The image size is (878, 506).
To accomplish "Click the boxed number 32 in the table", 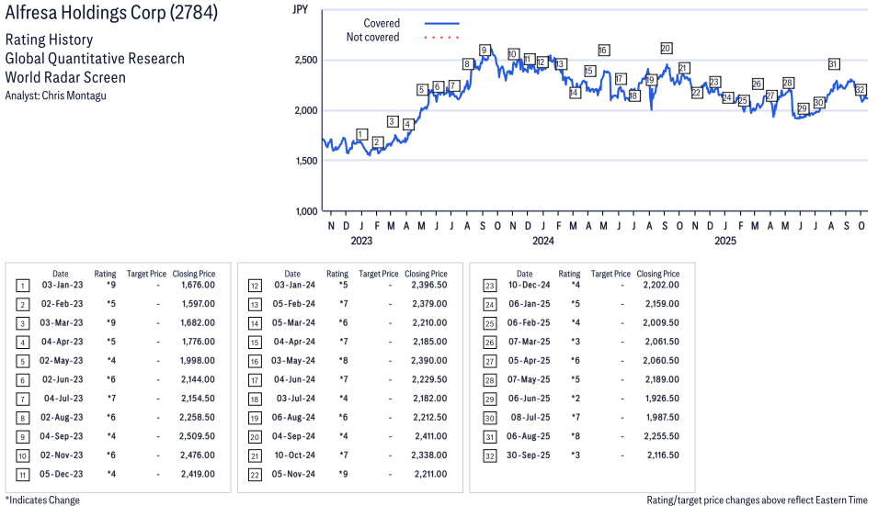I will (487, 455).
